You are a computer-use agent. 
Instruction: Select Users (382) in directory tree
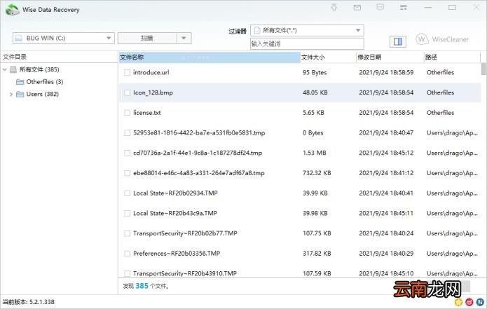coord(43,94)
